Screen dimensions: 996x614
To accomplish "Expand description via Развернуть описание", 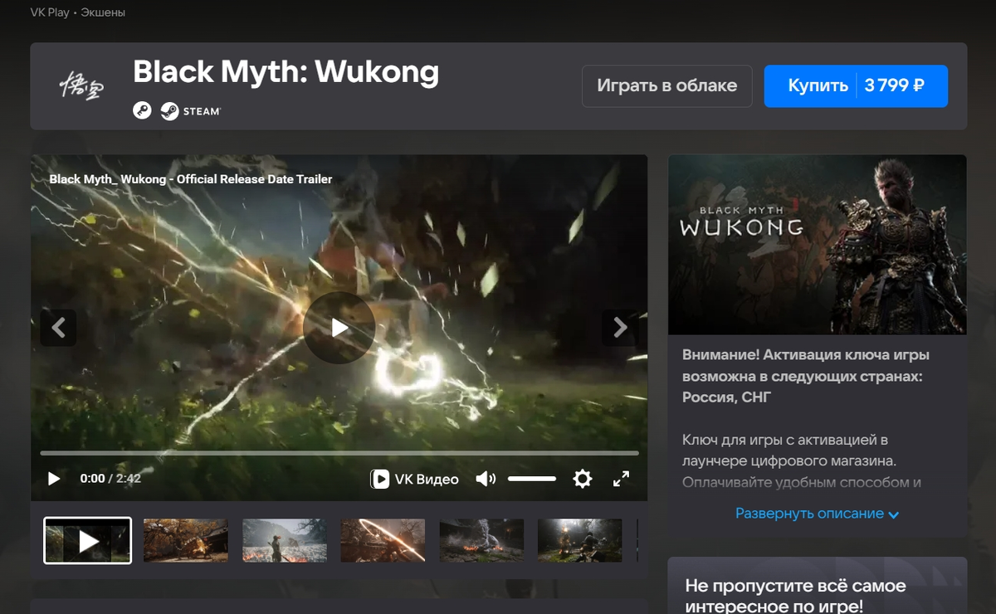I will coord(818,514).
